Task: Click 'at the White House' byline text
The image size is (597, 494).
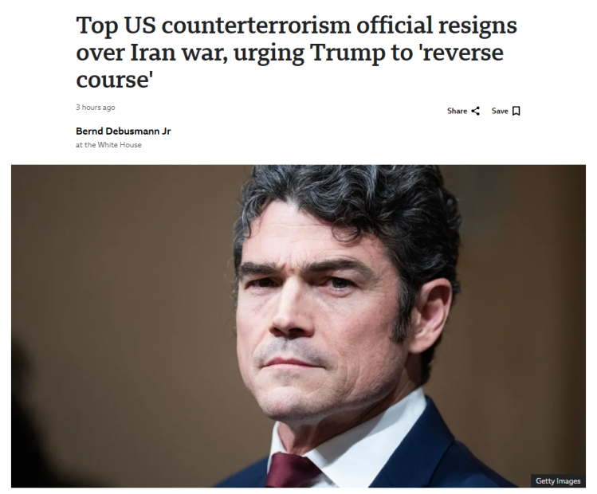Action: point(108,145)
